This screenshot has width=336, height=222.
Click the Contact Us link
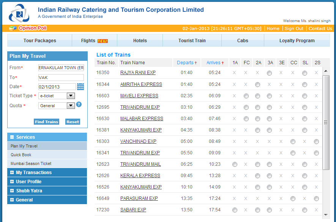pos(320,29)
